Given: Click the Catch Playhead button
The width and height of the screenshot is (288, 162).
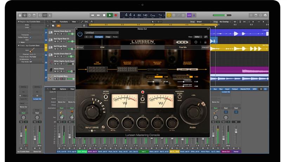Looking at the screenshot, I should pos(91,22).
